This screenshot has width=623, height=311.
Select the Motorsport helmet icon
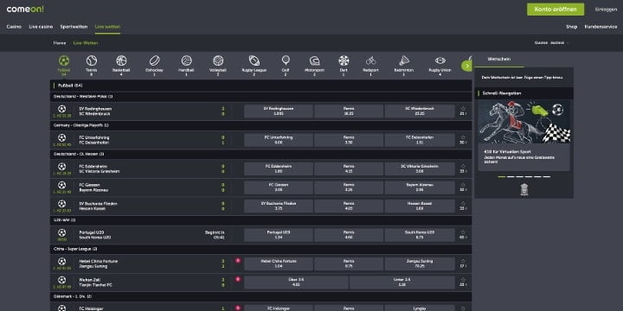(314, 60)
